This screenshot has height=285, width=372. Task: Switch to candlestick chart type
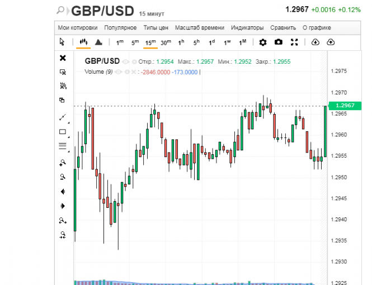click(x=83, y=42)
